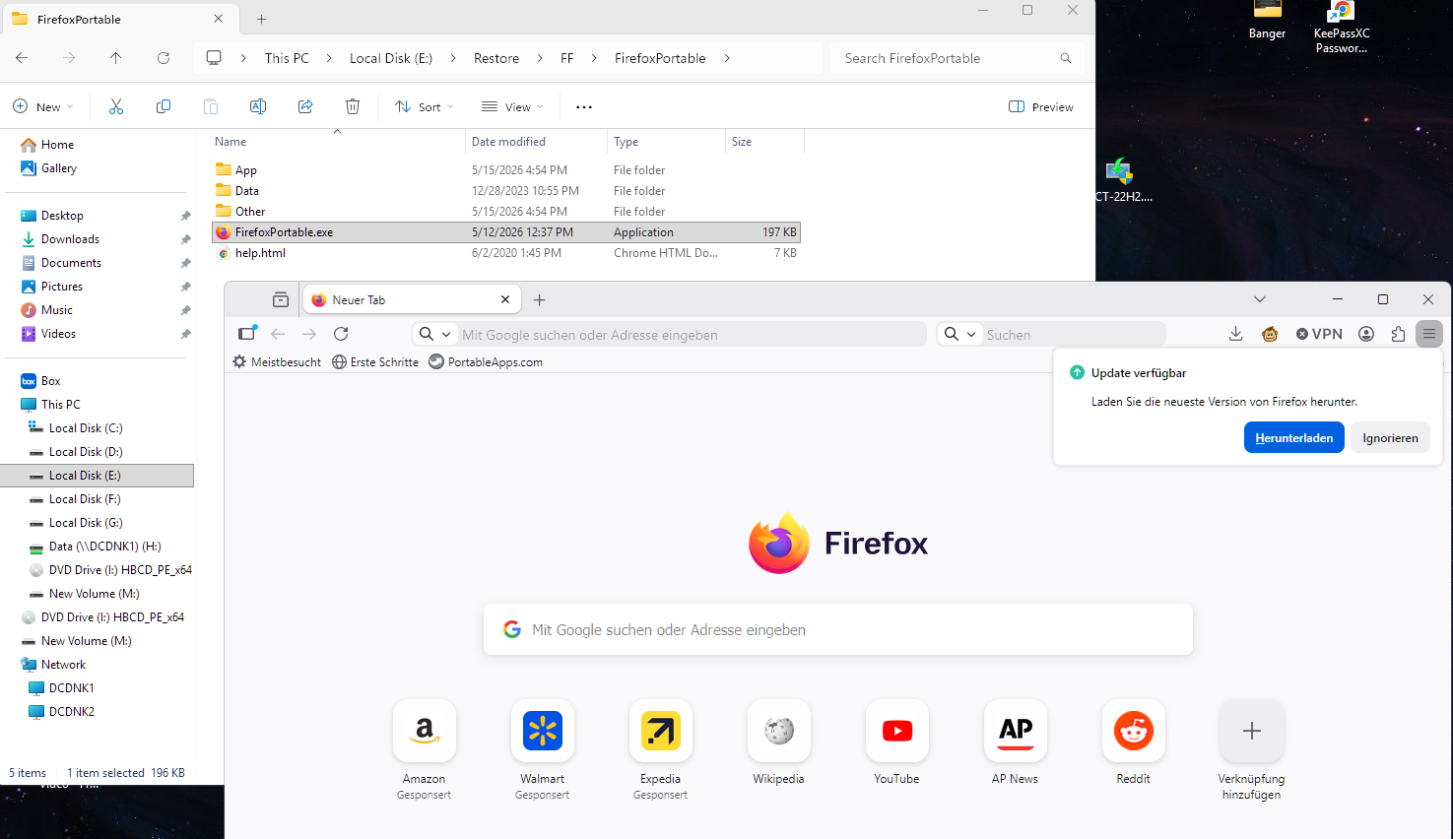Click the Local Disk (E:) breadcrumb
1453x839 pixels.
391,58
